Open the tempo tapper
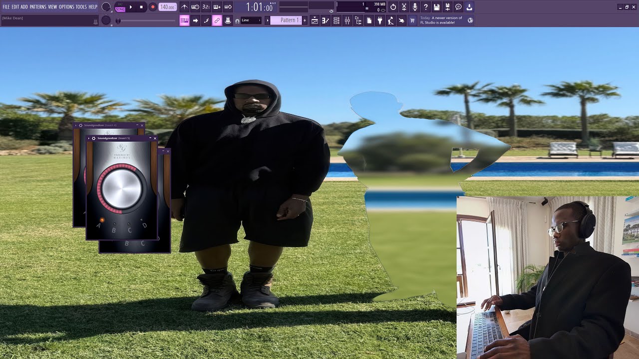The width and height of the screenshot is (639, 359). (390, 20)
